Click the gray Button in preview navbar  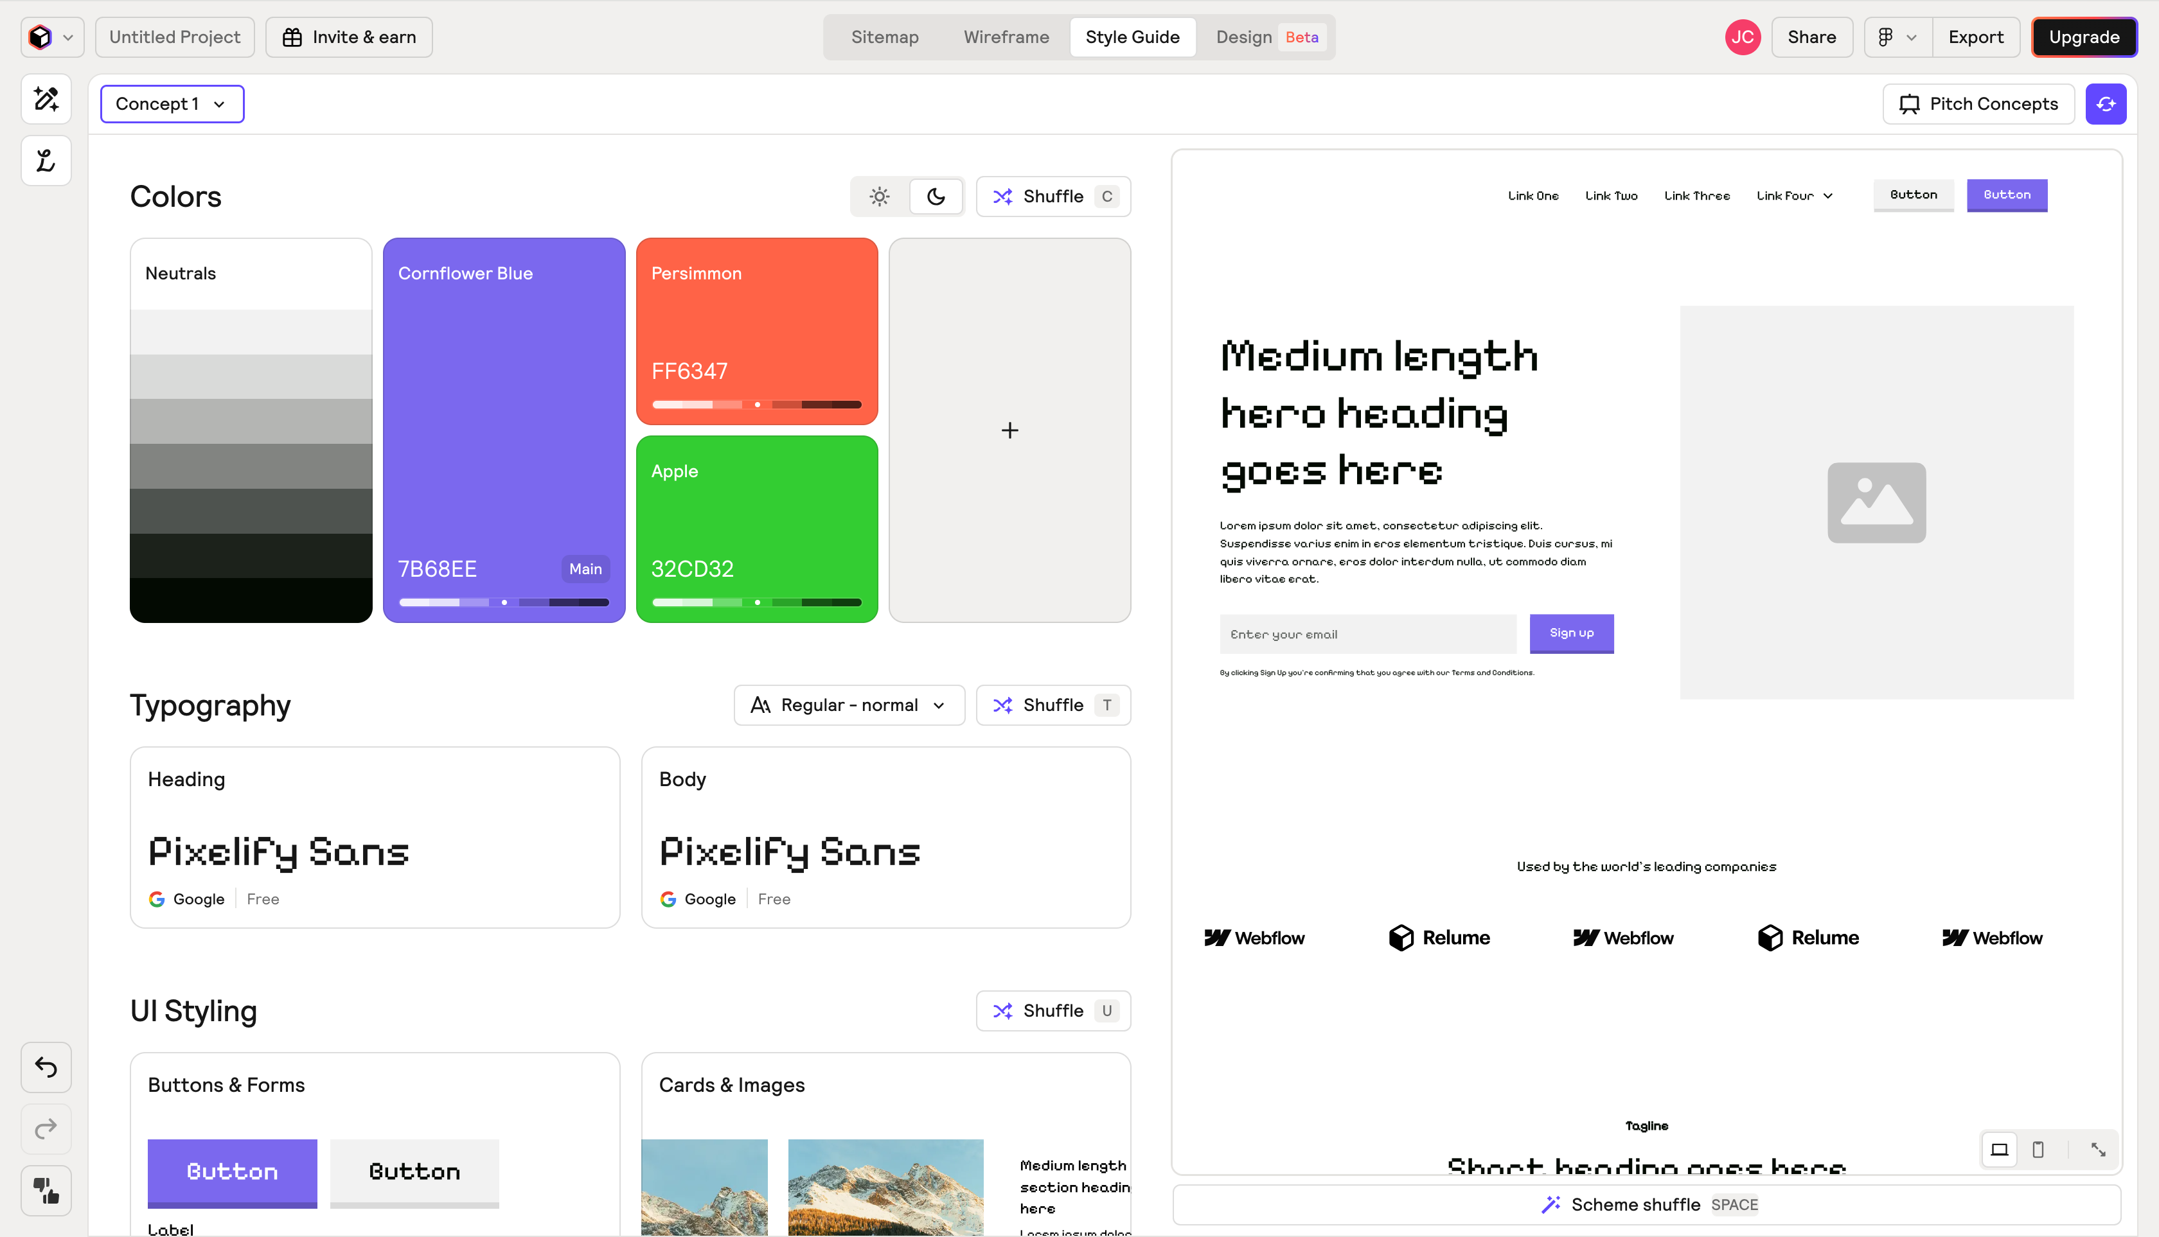1914,195
